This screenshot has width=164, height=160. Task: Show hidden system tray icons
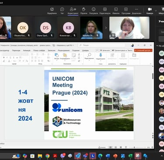point(161,156)
